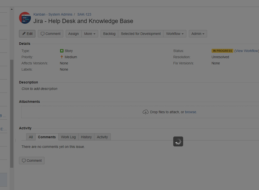The image size is (259, 190).
Task: Switch to the History tab
Action: [x=86, y=137]
